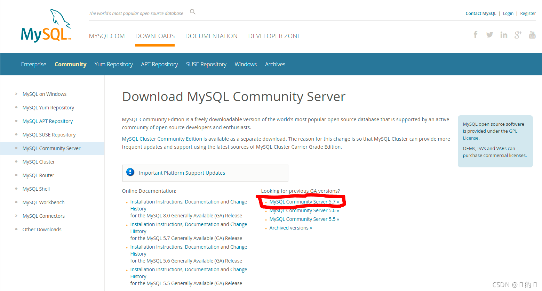Click 'Download MySQL Community Server' heading
Viewport: 542px width, 291px height.
(x=234, y=97)
